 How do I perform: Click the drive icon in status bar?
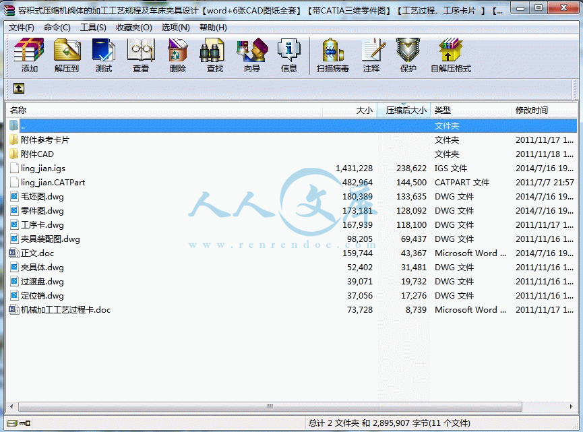[x=12, y=423]
